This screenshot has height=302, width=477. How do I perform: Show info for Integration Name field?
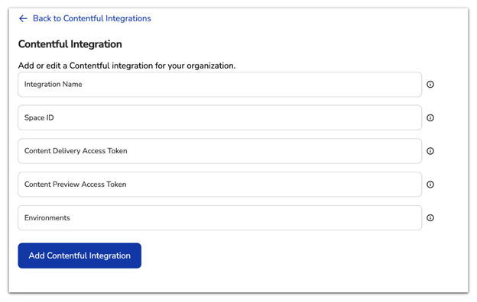[x=430, y=85]
